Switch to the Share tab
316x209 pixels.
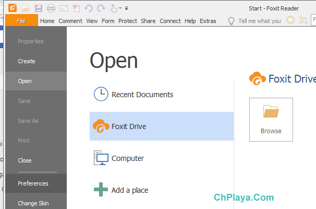coord(148,21)
